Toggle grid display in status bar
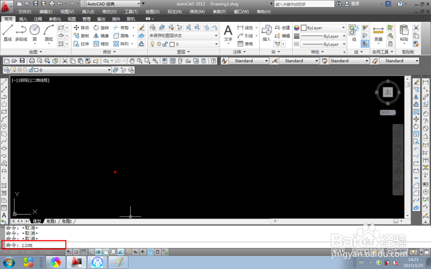Viewport: 431px width, 269px height. (84, 252)
